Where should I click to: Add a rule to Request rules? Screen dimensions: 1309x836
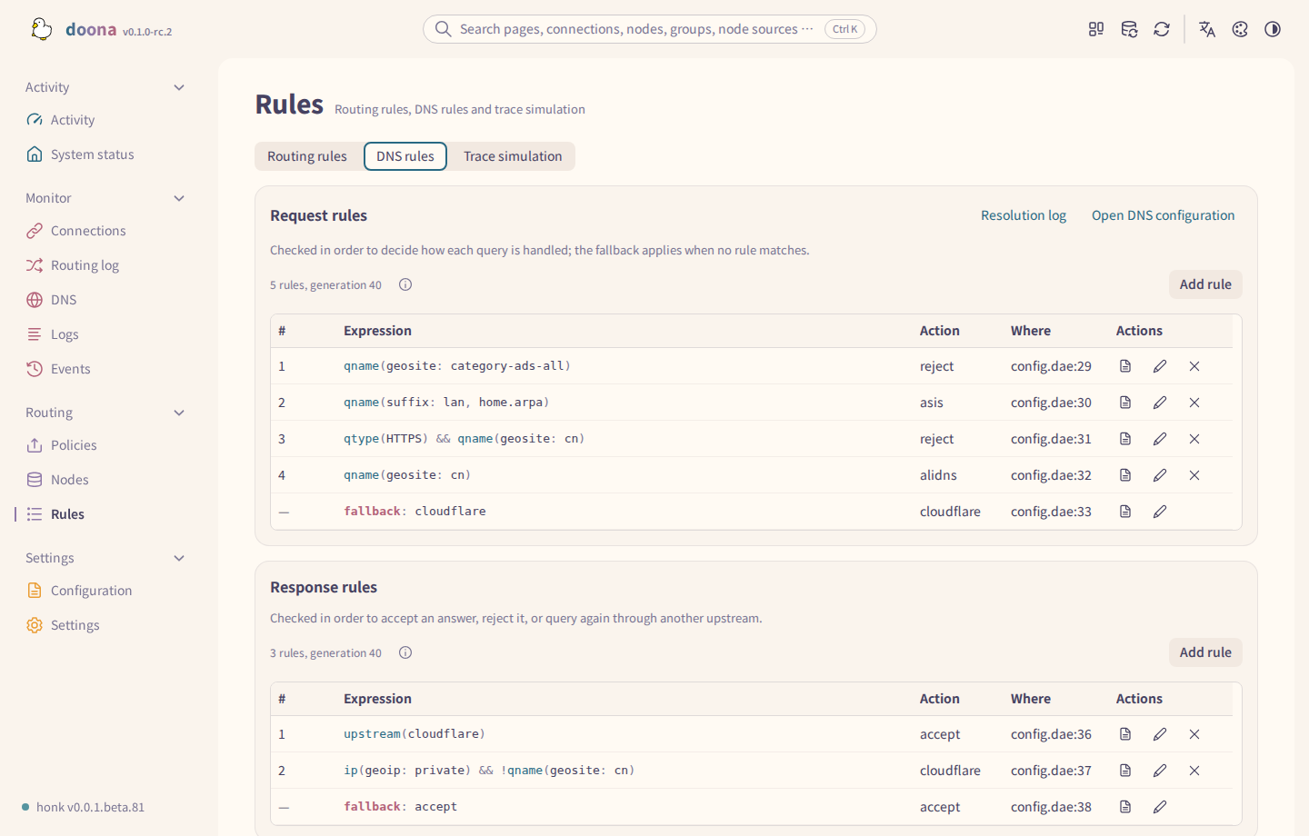pos(1205,284)
